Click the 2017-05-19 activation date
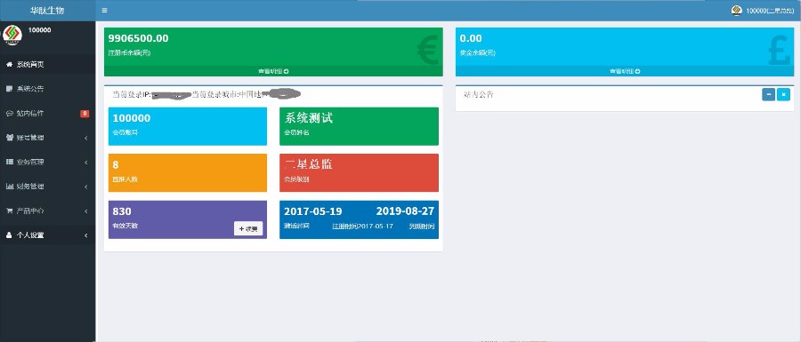 [x=313, y=211]
